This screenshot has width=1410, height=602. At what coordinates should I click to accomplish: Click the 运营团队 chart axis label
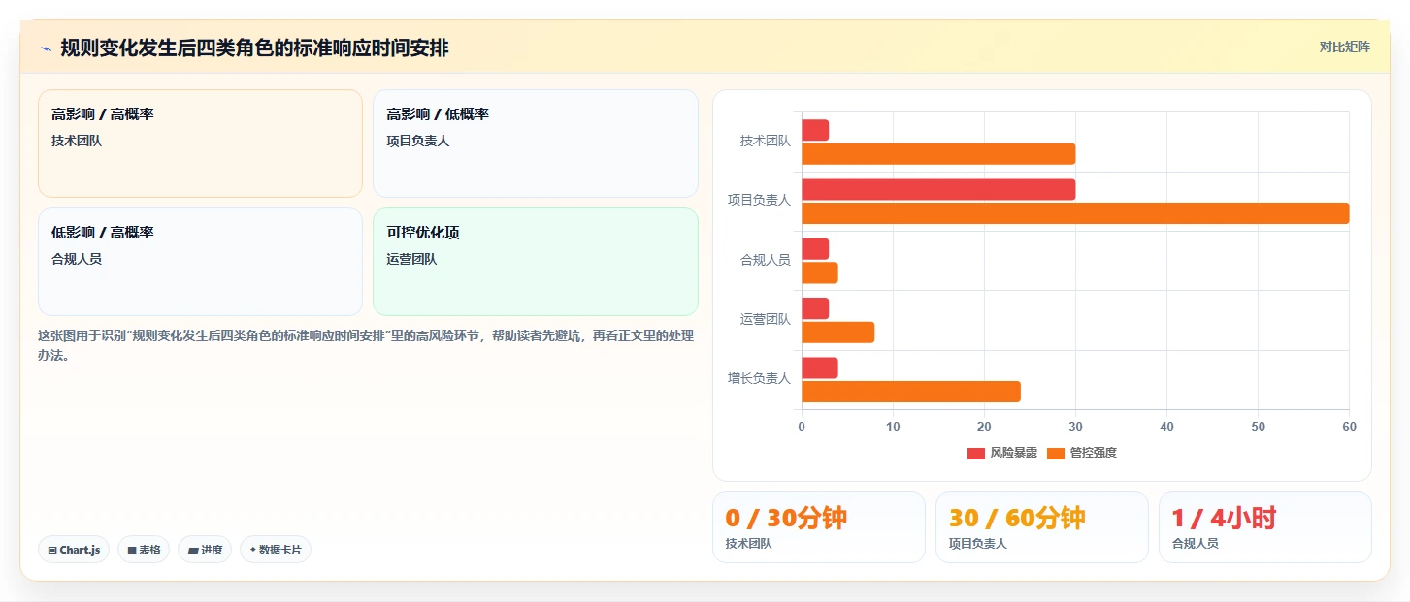pos(766,319)
